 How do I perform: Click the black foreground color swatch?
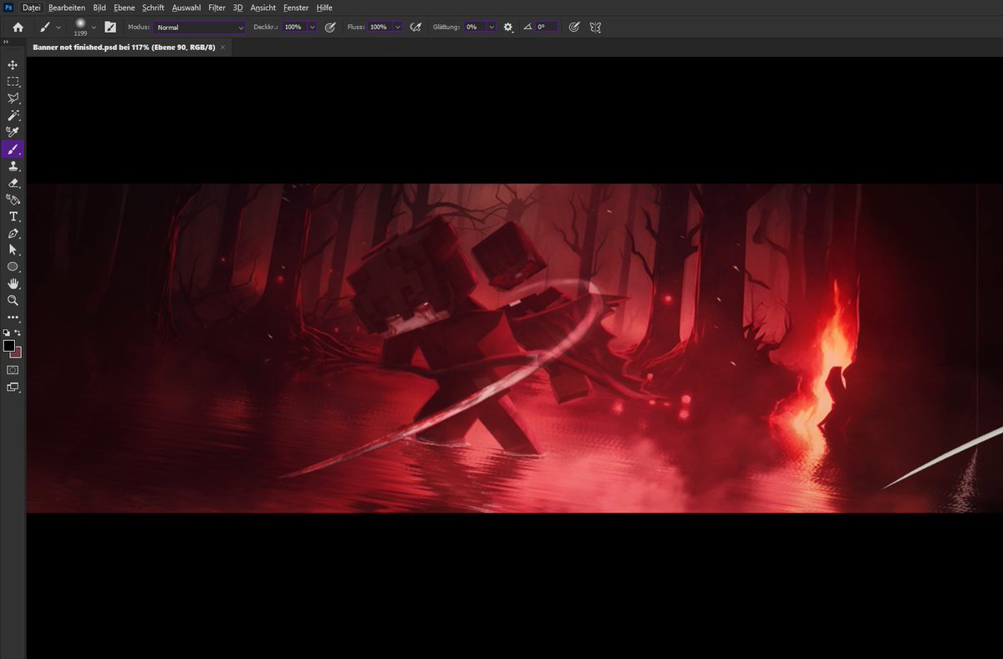tap(9, 346)
